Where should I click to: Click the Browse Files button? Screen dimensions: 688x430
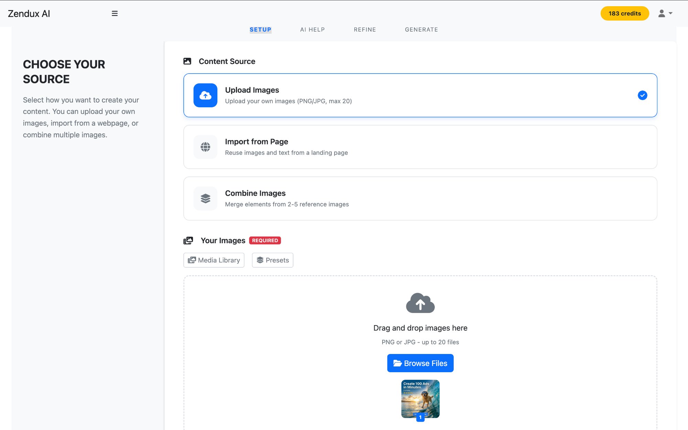[x=420, y=363]
